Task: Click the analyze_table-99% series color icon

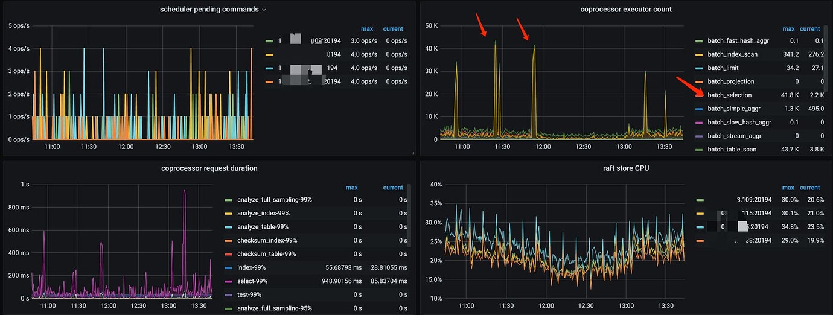Action: (228, 227)
